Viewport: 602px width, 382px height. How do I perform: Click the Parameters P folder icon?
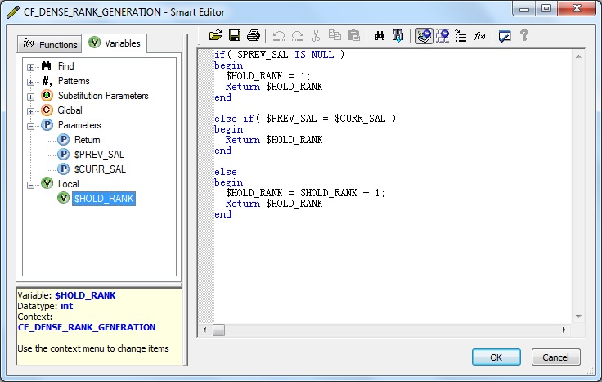coord(47,125)
